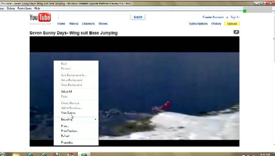
Task: Launch Chrome from the taskbar
Action: point(70,155)
